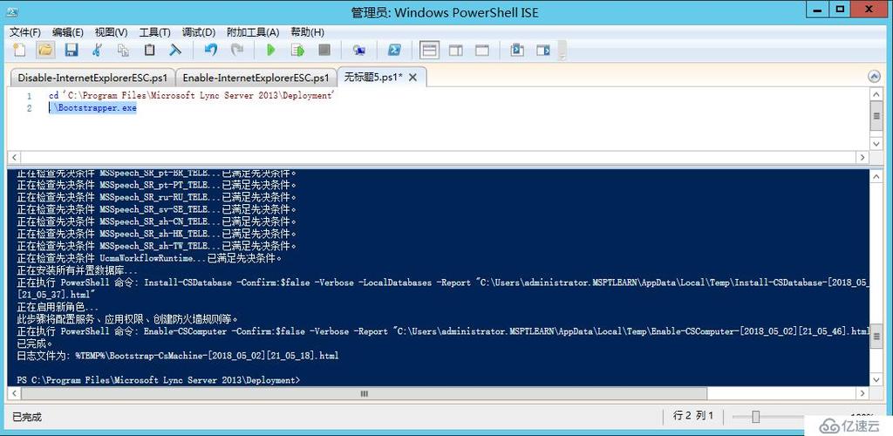The width and height of the screenshot is (893, 436).
Task: Click script editor horizontal scroll right arrow
Action: pyautogui.click(x=863, y=157)
